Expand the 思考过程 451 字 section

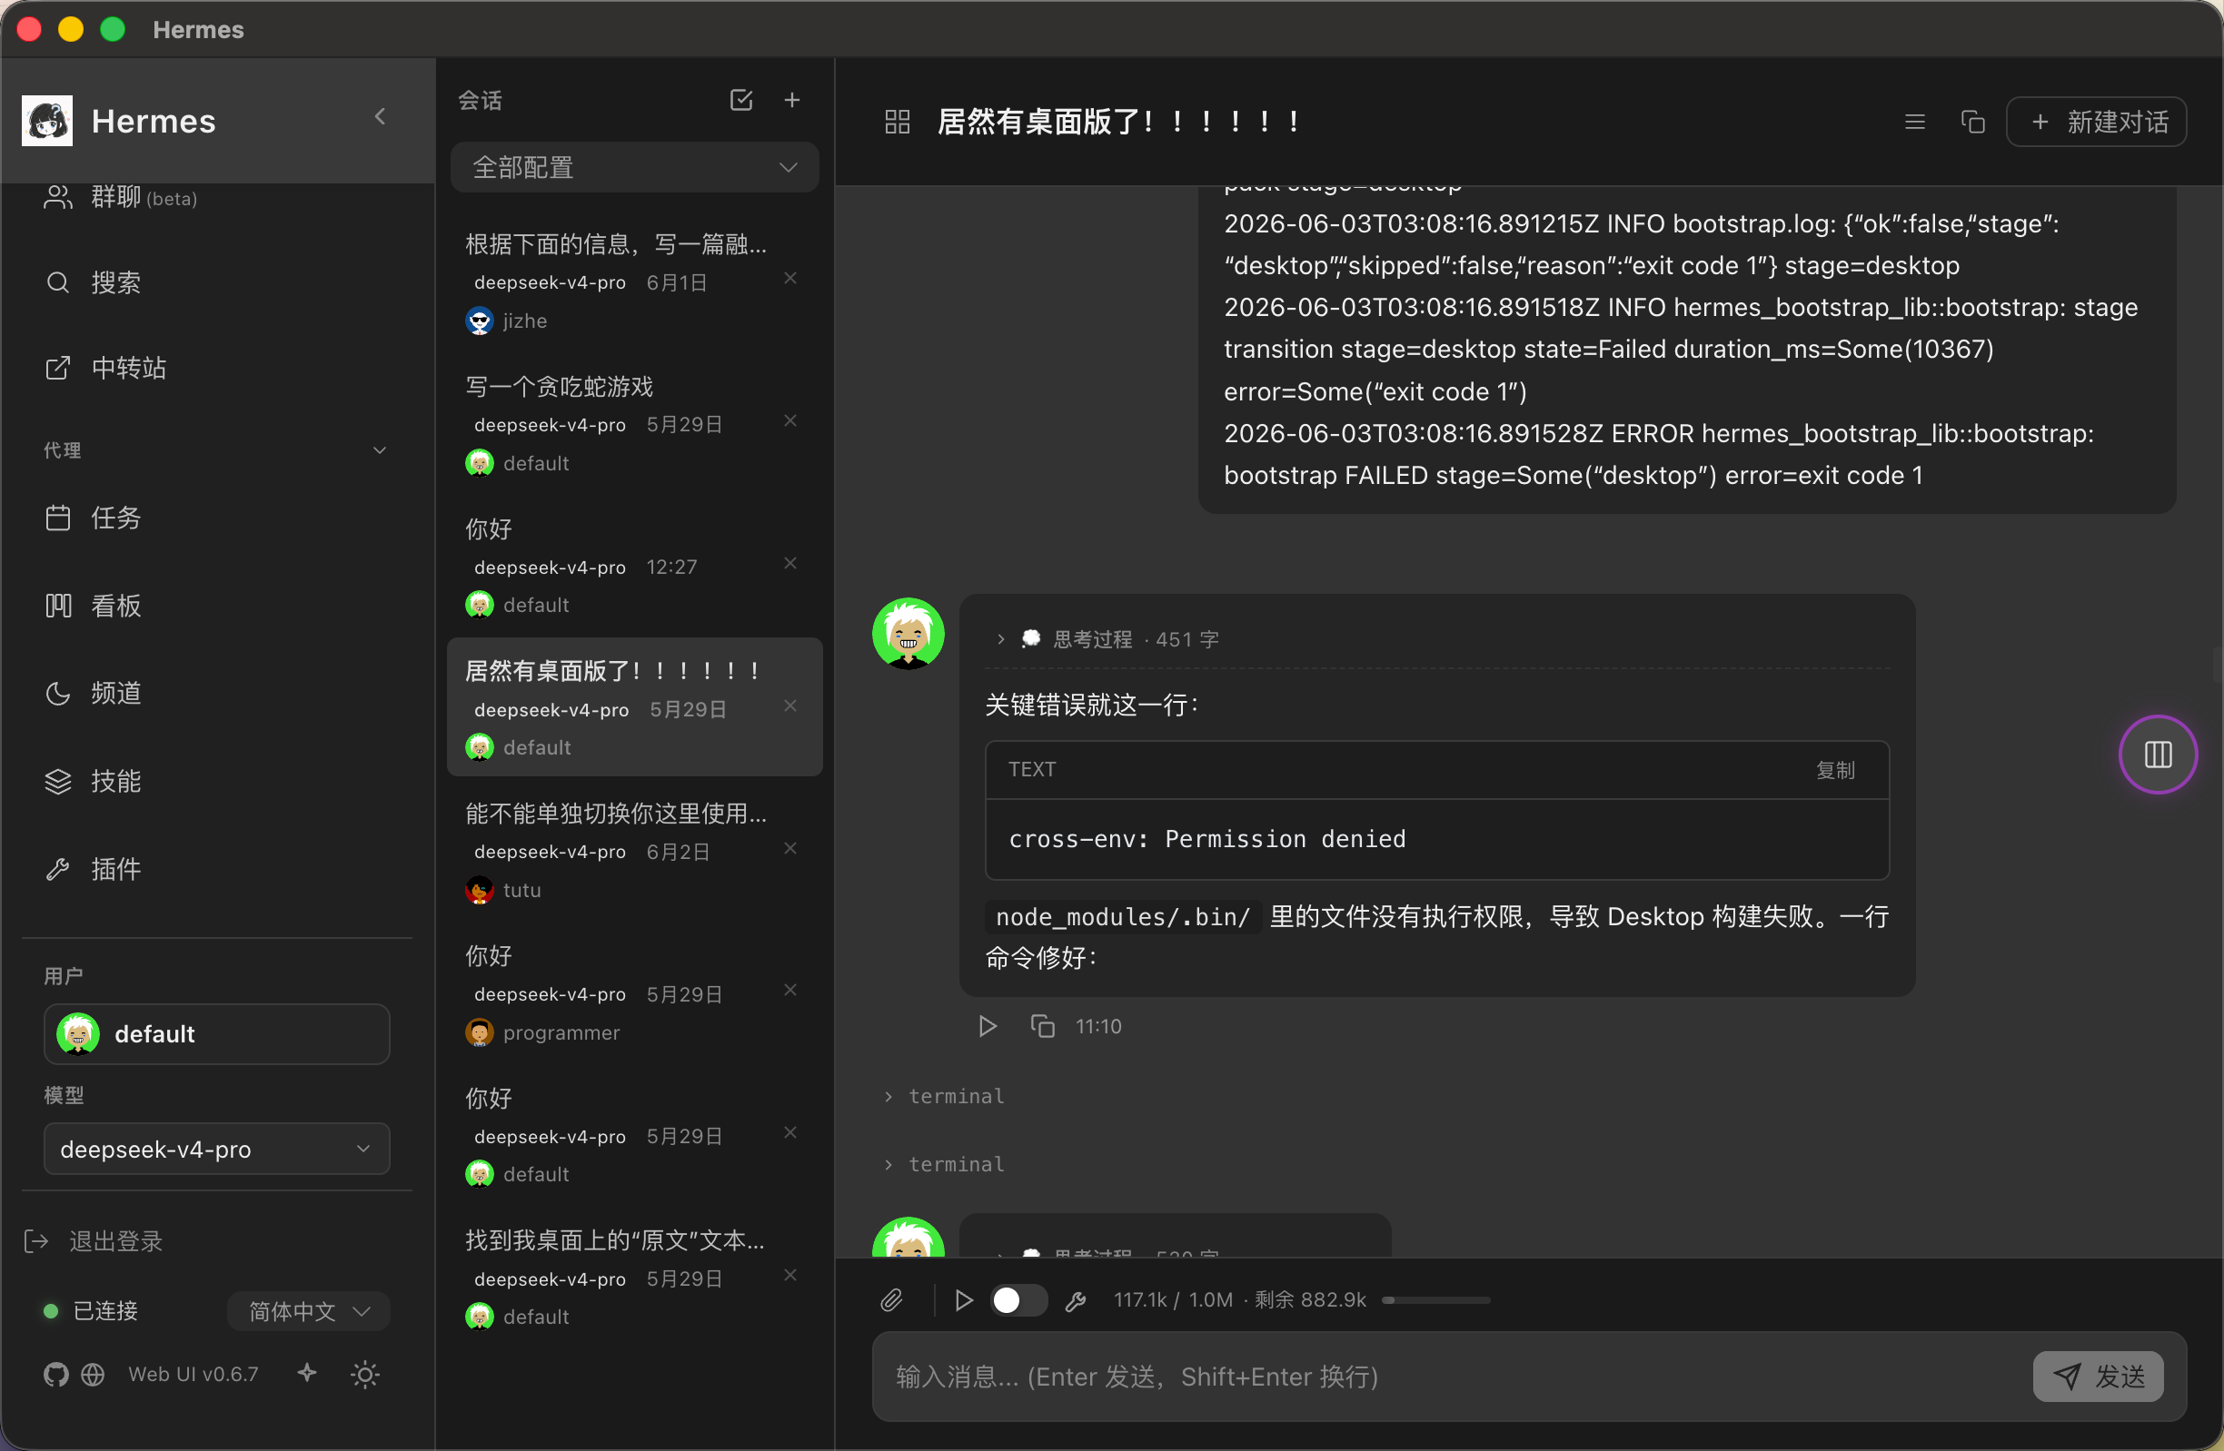tap(1107, 639)
